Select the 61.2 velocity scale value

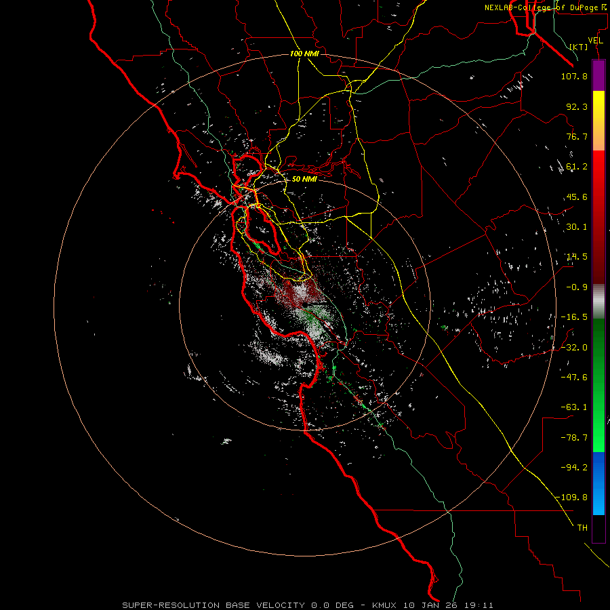coord(577,167)
